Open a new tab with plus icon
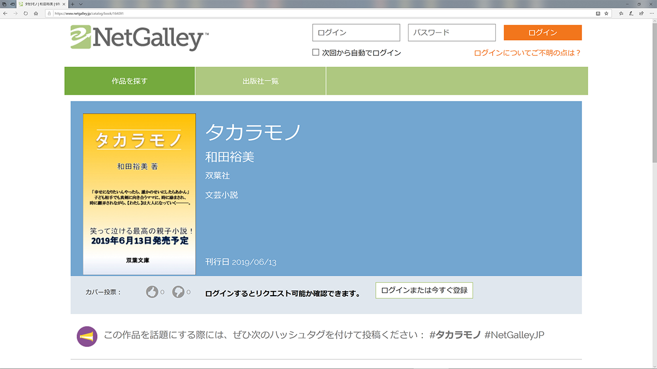 (x=72, y=4)
